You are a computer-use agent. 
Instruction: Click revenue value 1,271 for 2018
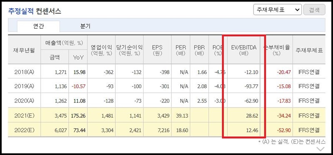[61, 72]
